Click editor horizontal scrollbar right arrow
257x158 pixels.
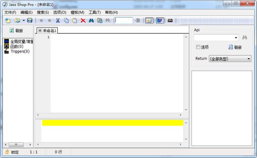click(181, 115)
